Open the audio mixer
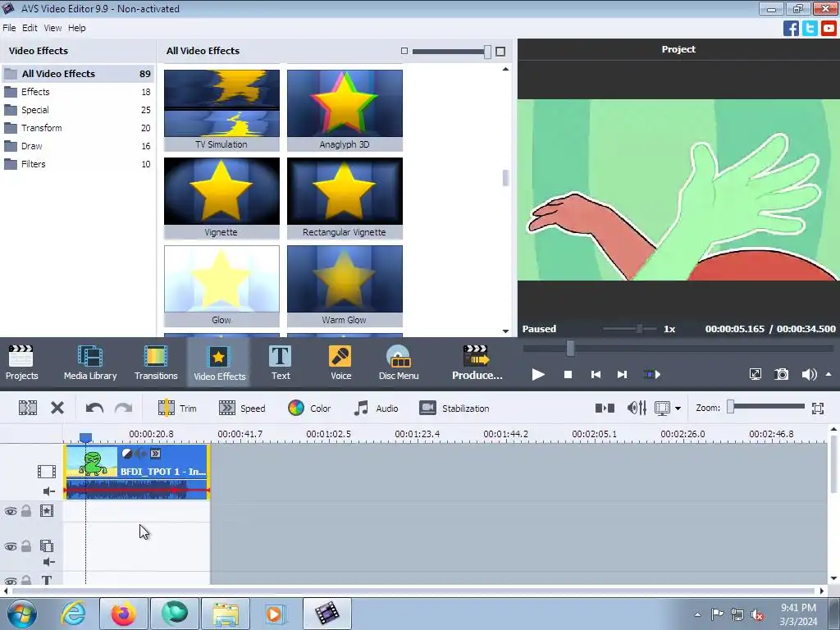840x630 pixels. tap(637, 409)
